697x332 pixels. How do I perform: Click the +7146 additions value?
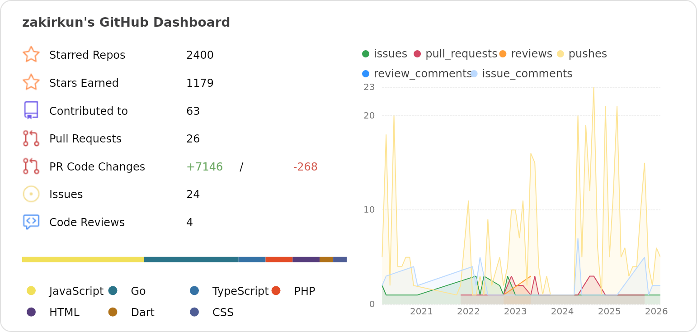pyautogui.click(x=204, y=166)
